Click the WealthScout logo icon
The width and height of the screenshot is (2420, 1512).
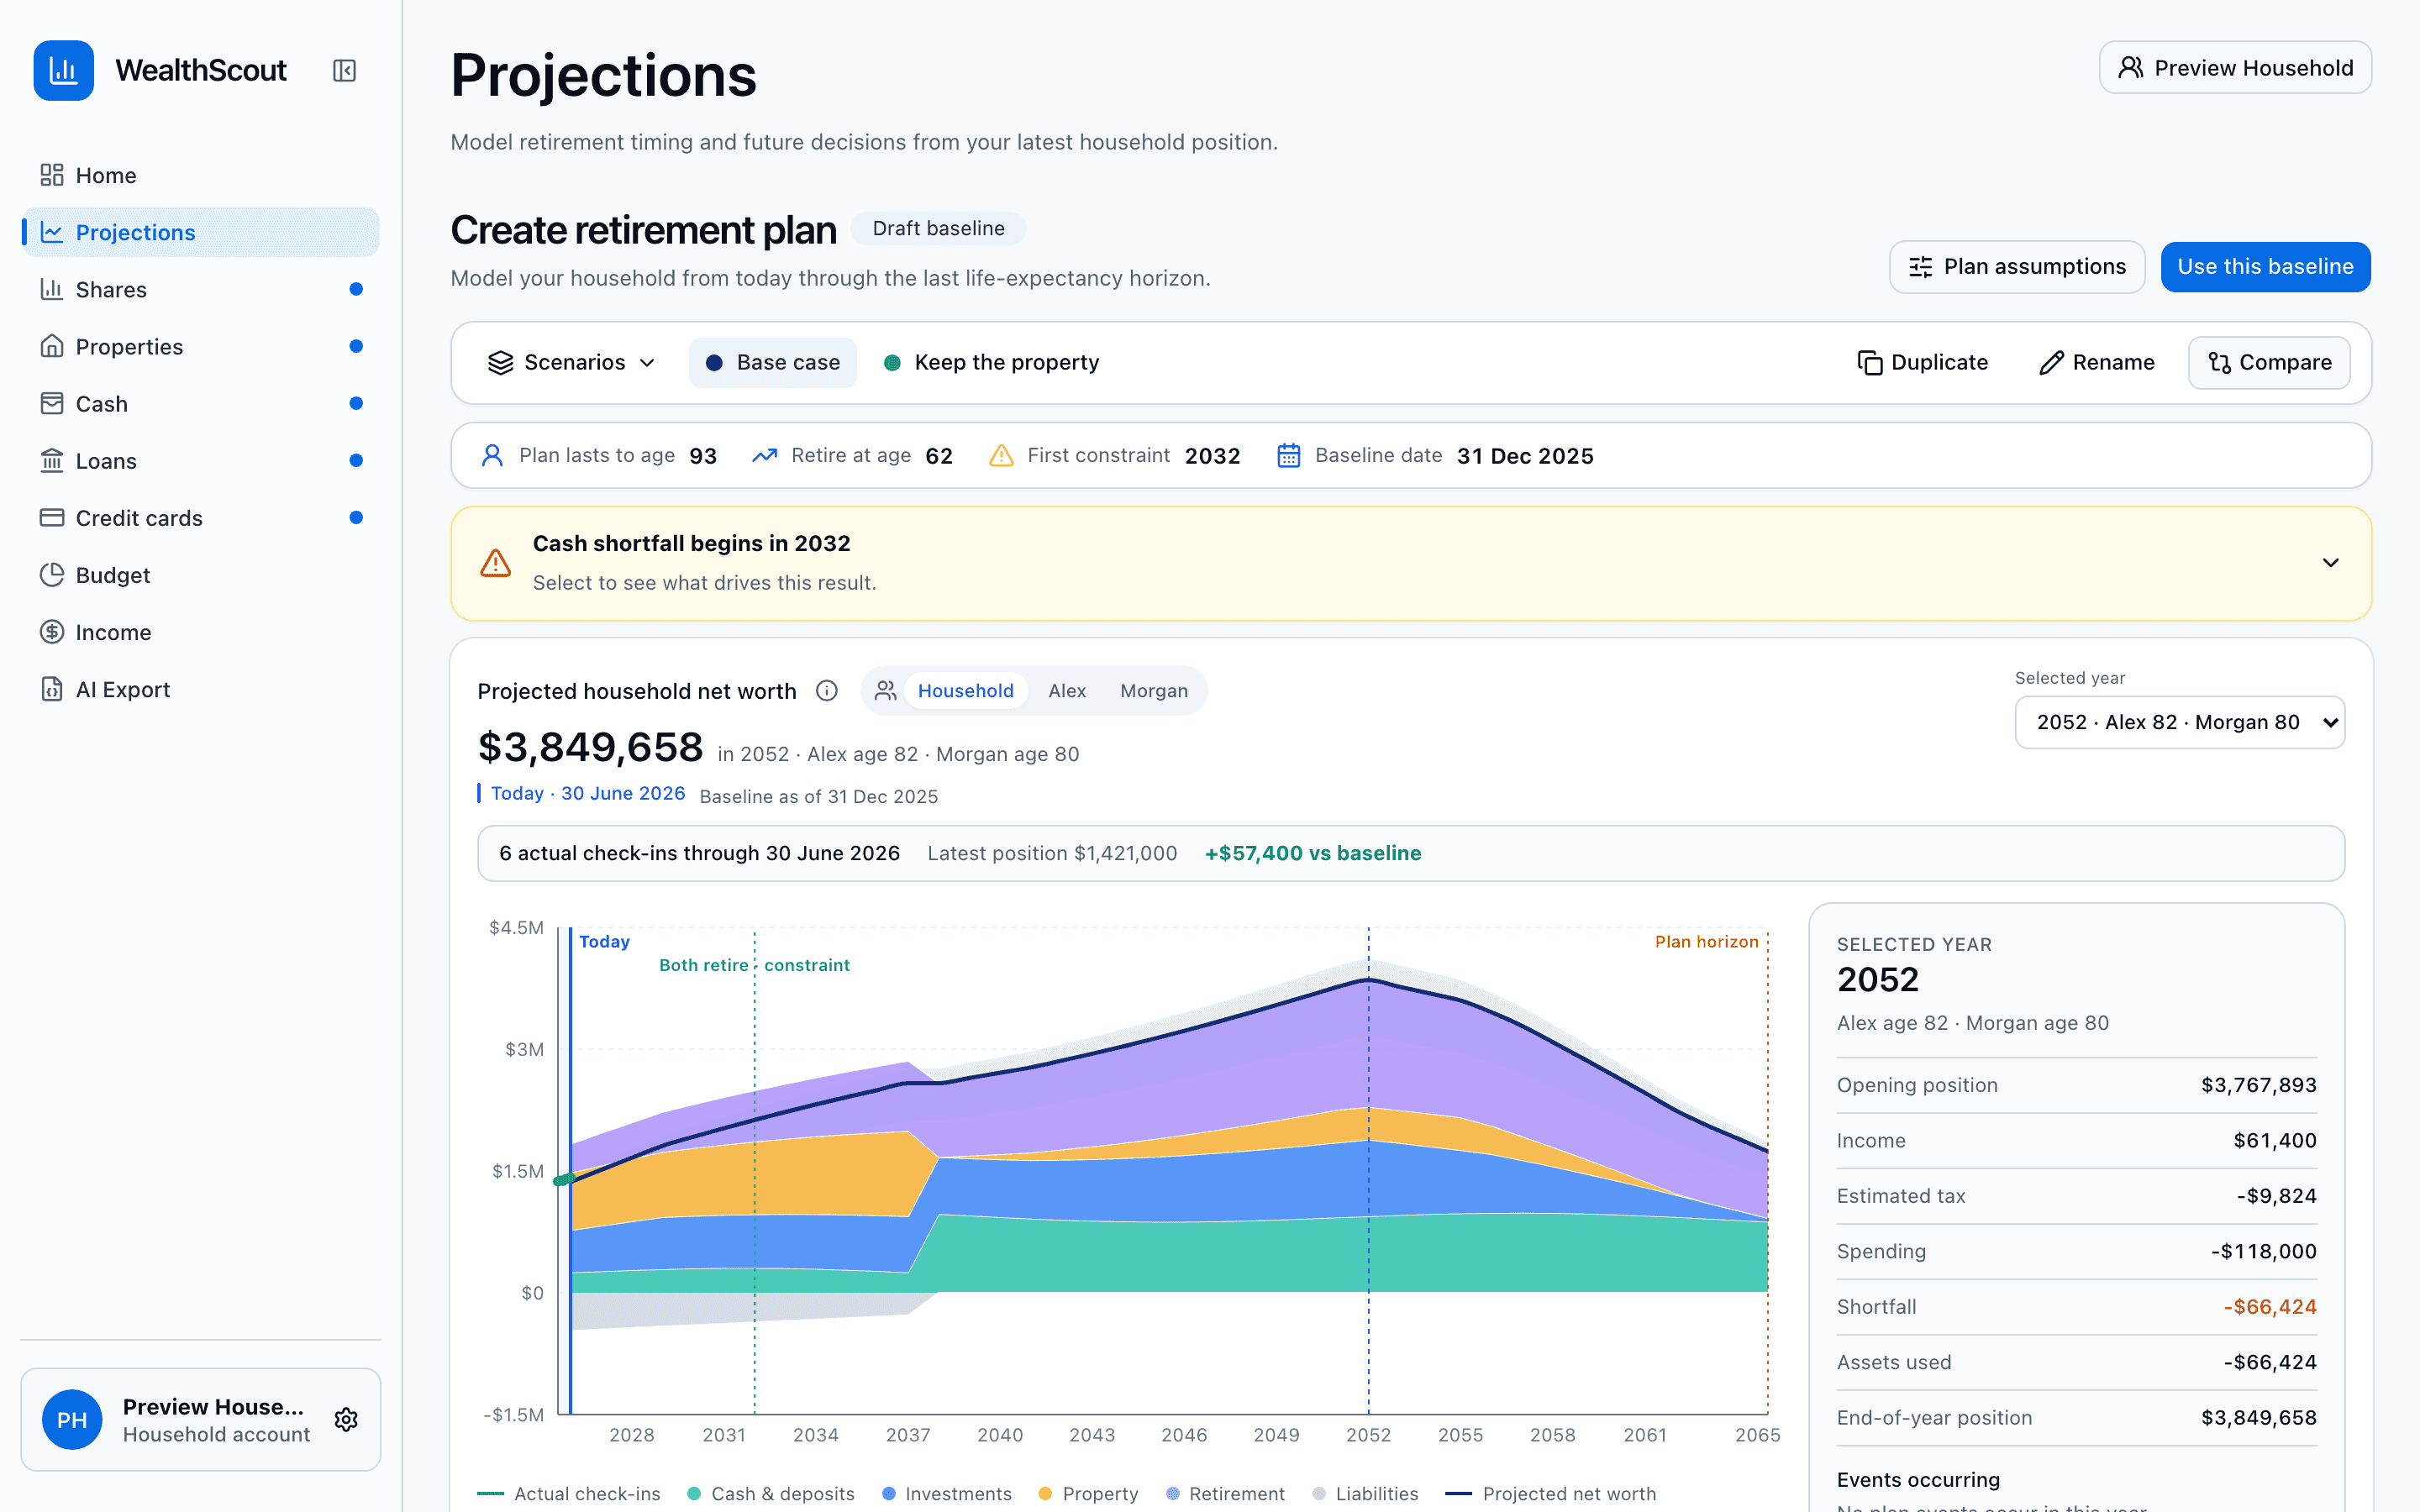(63, 70)
